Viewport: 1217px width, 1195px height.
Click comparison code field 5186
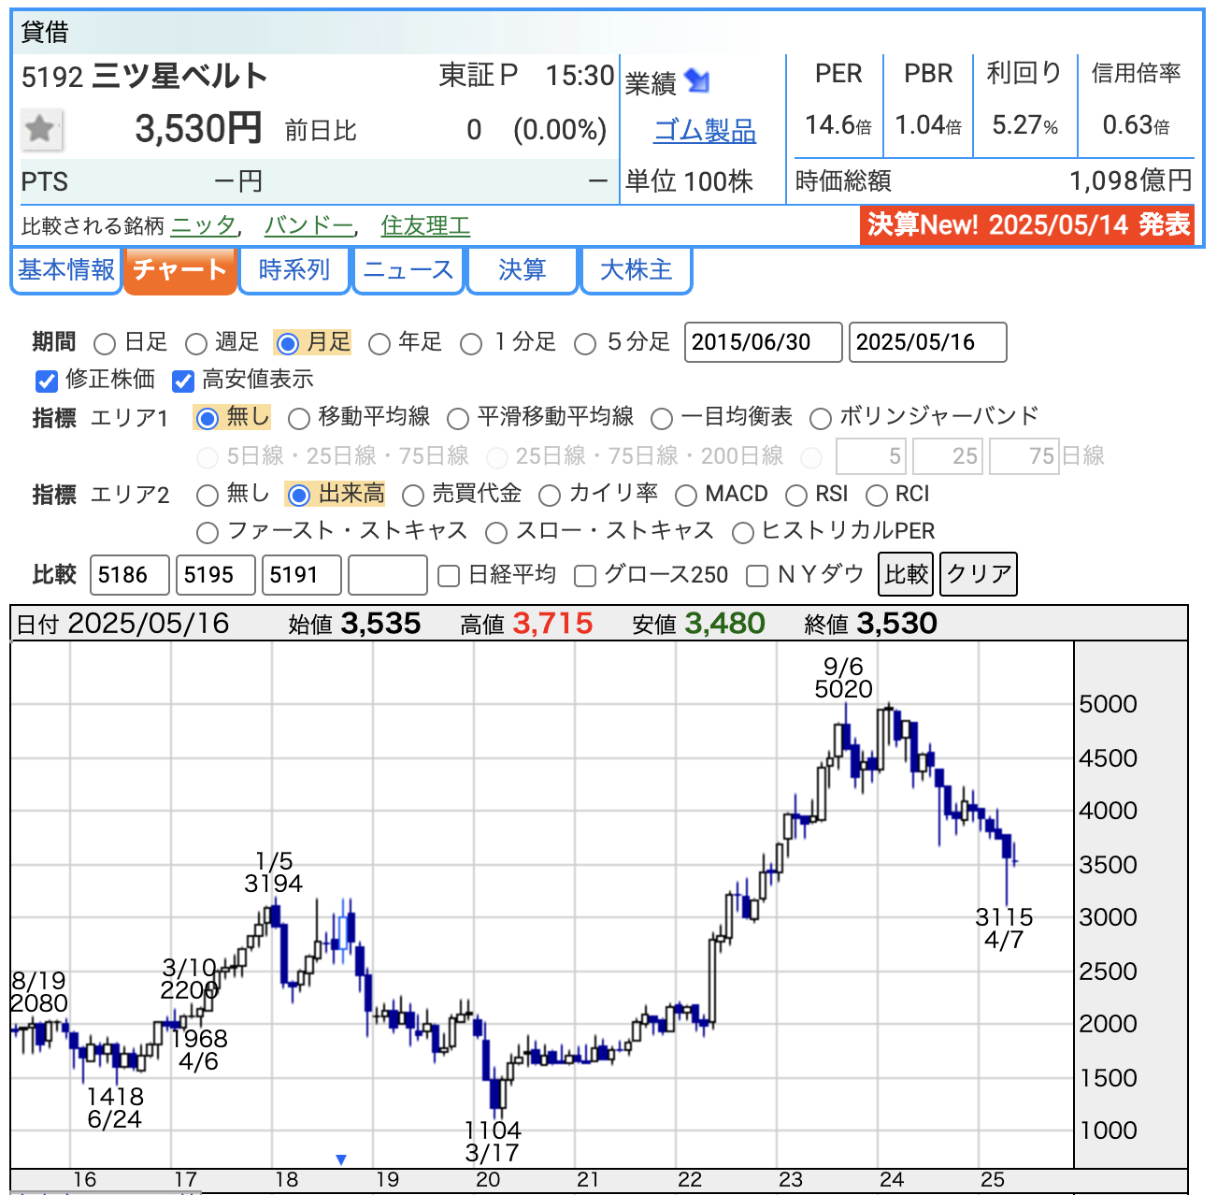[130, 575]
